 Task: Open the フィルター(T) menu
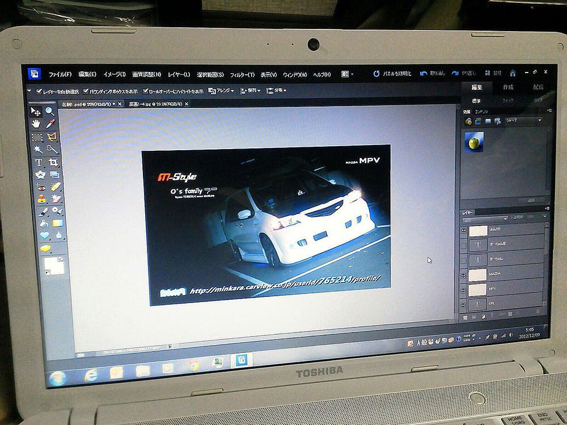[x=242, y=75]
